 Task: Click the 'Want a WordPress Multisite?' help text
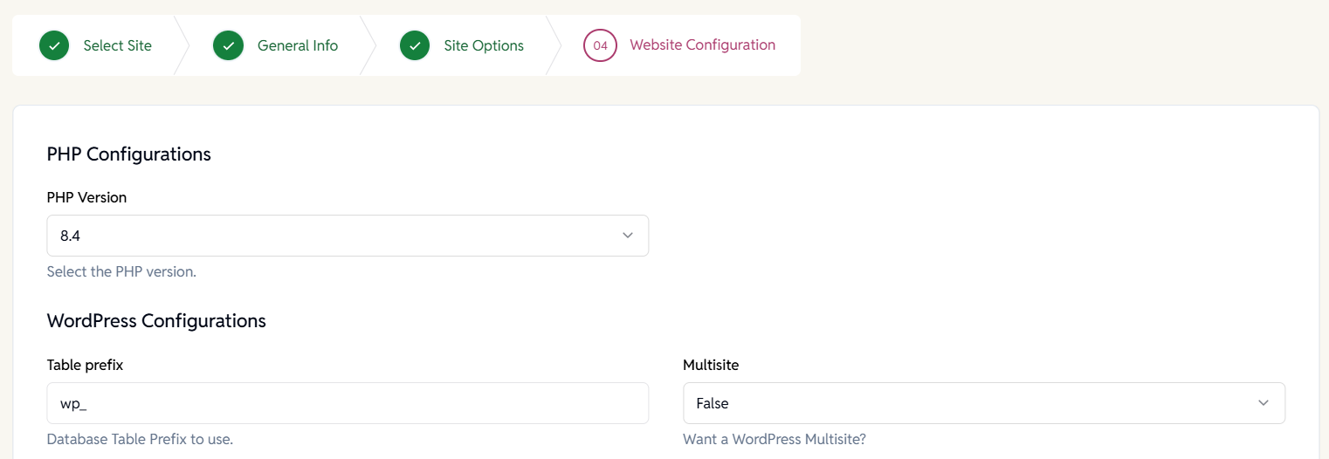(774, 439)
